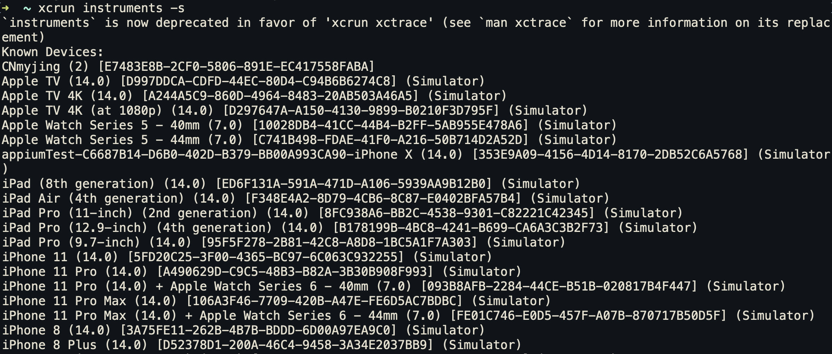832x354 pixels.
Task: Click the 'xcrun instruments -s' command text
Action: [x=111, y=8]
